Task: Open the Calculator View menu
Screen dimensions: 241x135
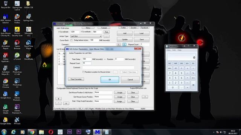Action: [x=168, y=50]
